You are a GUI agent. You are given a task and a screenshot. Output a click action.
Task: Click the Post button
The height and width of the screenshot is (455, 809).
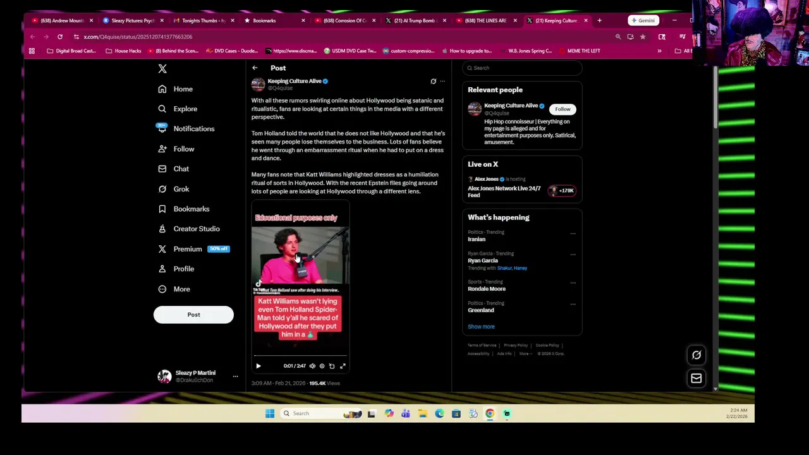[x=193, y=315]
